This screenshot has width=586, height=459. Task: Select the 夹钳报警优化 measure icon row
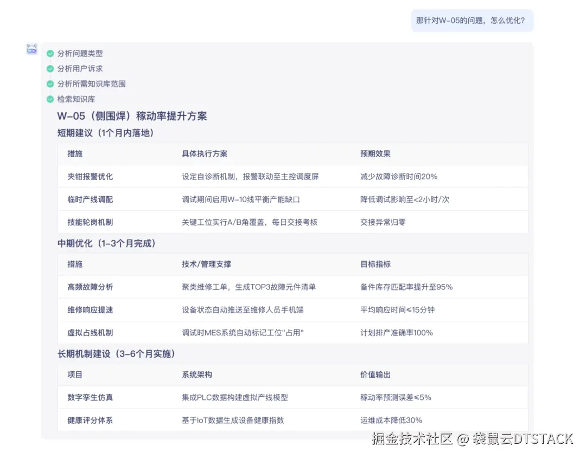click(89, 176)
